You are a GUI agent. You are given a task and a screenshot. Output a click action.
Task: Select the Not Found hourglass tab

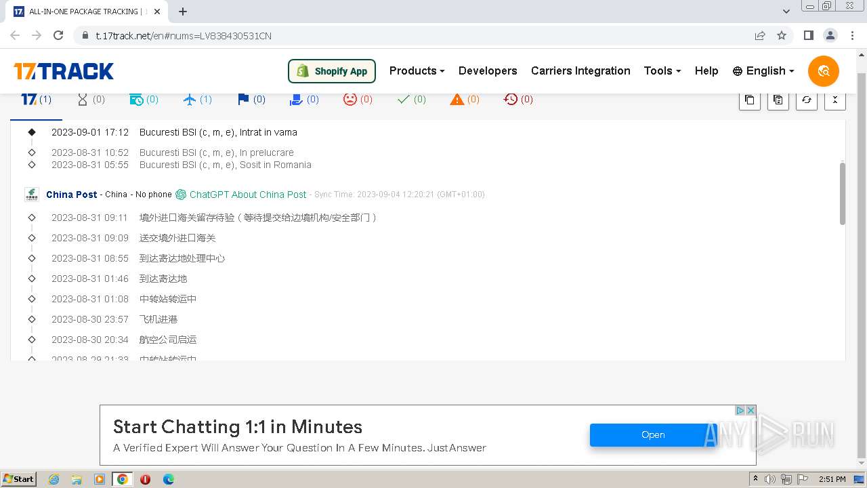(91, 100)
